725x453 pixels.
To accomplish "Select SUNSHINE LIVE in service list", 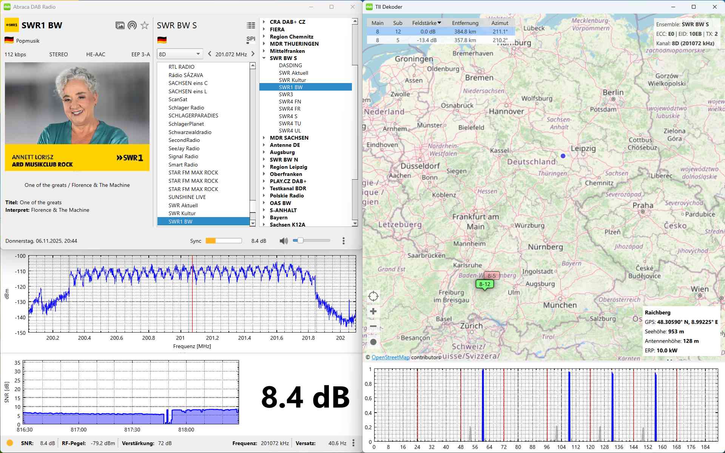I will 187,197.
